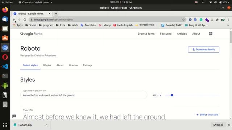Expand the hidden bookmarks overflow
Image resolution: width=232 pixels, height=130 pixels.
tap(228, 25)
